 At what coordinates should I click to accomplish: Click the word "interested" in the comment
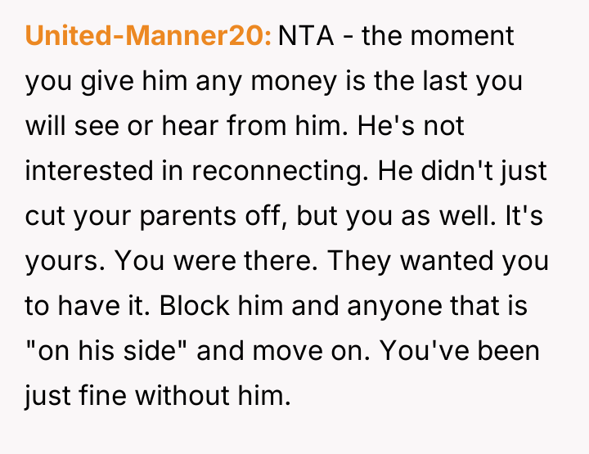point(89,172)
